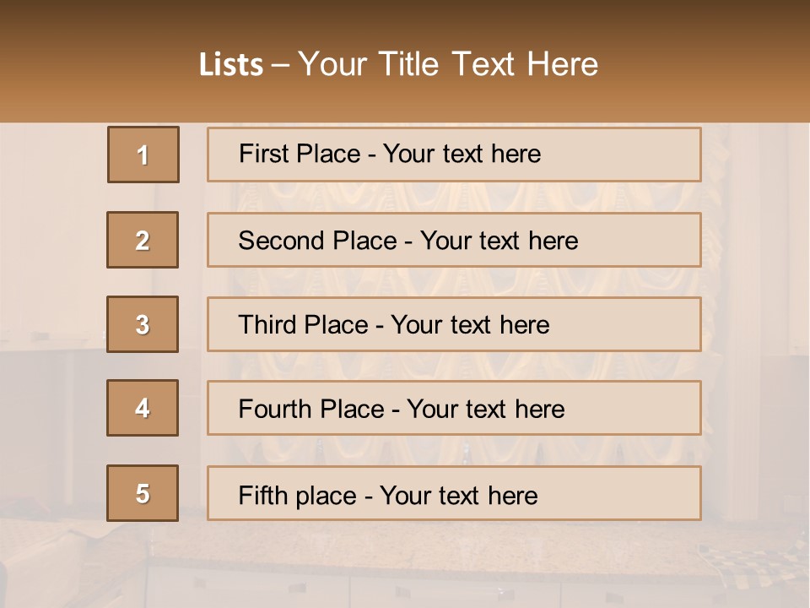Click "Your text here" in First Place row

tap(462, 154)
